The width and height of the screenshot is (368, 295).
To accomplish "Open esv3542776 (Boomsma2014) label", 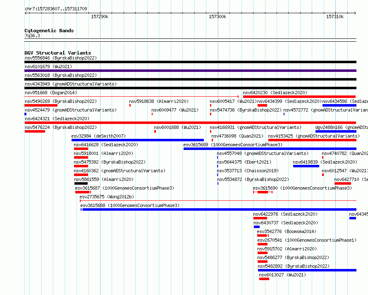I will point(287,231).
